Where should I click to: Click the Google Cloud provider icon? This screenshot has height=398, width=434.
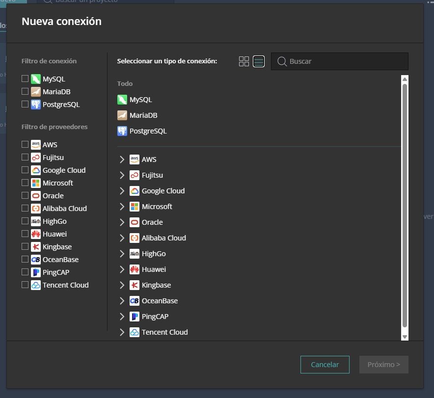click(x=134, y=191)
